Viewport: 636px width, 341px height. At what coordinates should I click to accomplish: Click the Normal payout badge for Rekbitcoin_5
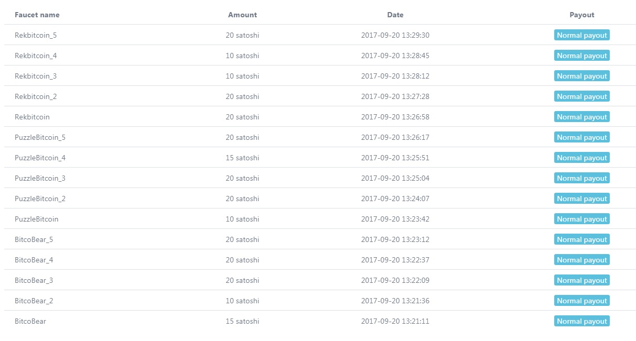click(x=581, y=35)
